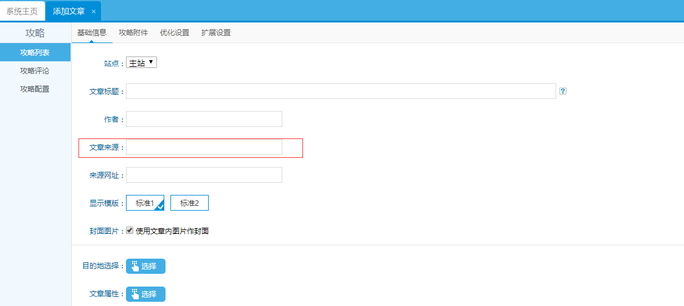
Task: Select the 标准1 display template
Action: [145, 203]
